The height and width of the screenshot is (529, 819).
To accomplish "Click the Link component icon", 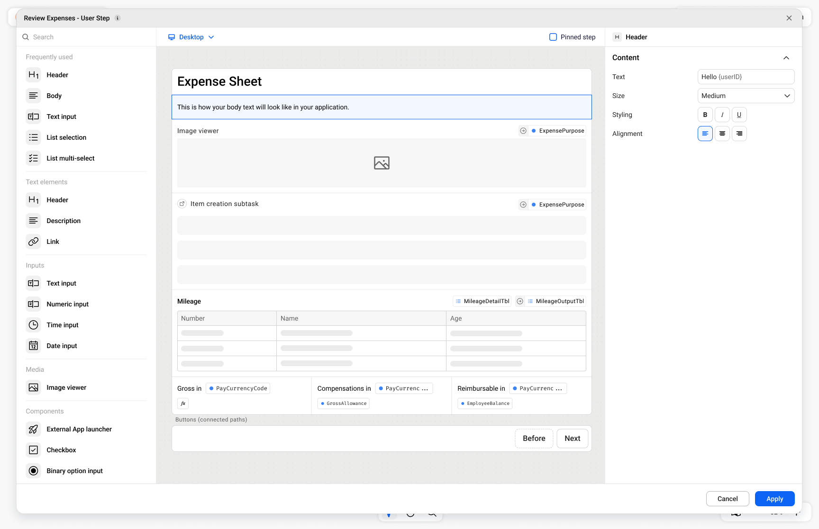I will (x=33, y=242).
